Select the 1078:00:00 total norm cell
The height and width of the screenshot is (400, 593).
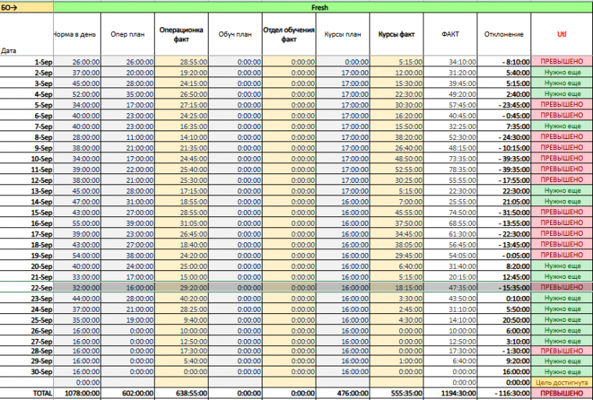click(x=77, y=393)
